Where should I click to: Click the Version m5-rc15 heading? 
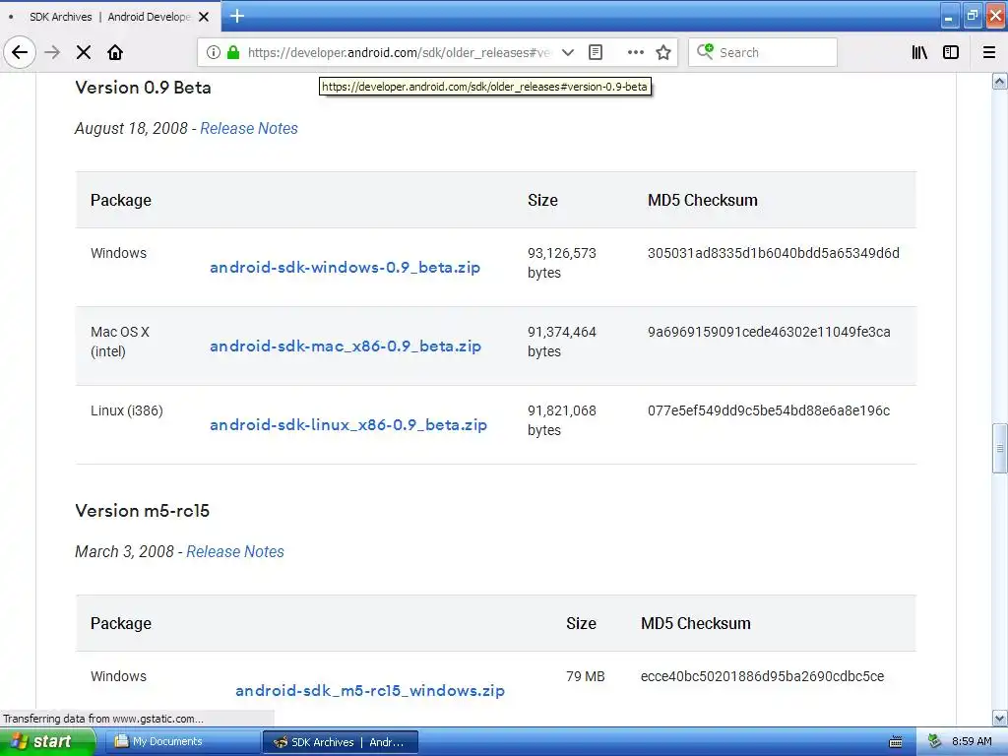pos(142,511)
